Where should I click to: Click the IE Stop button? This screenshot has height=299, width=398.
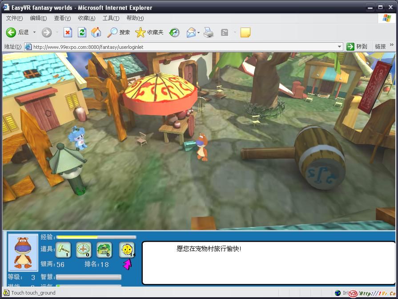pyautogui.click(x=68, y=32)
